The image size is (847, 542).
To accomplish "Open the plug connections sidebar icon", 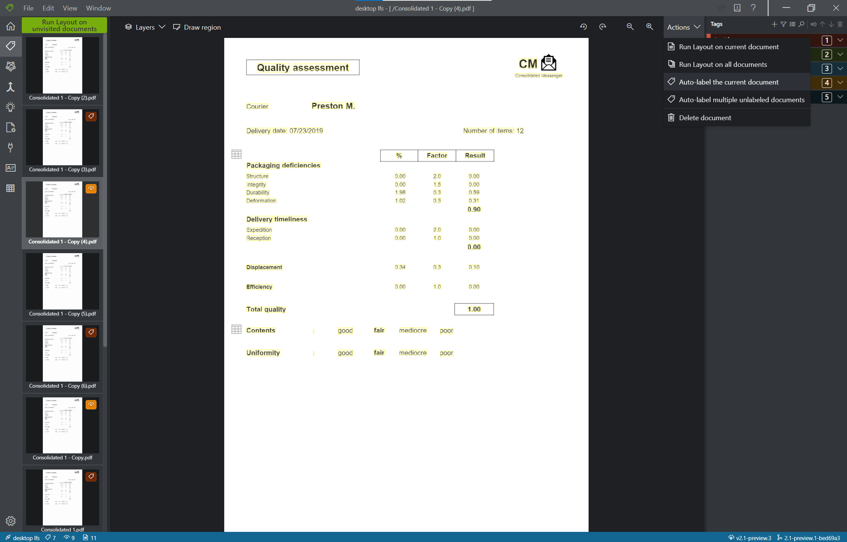I will pos(11,148).
